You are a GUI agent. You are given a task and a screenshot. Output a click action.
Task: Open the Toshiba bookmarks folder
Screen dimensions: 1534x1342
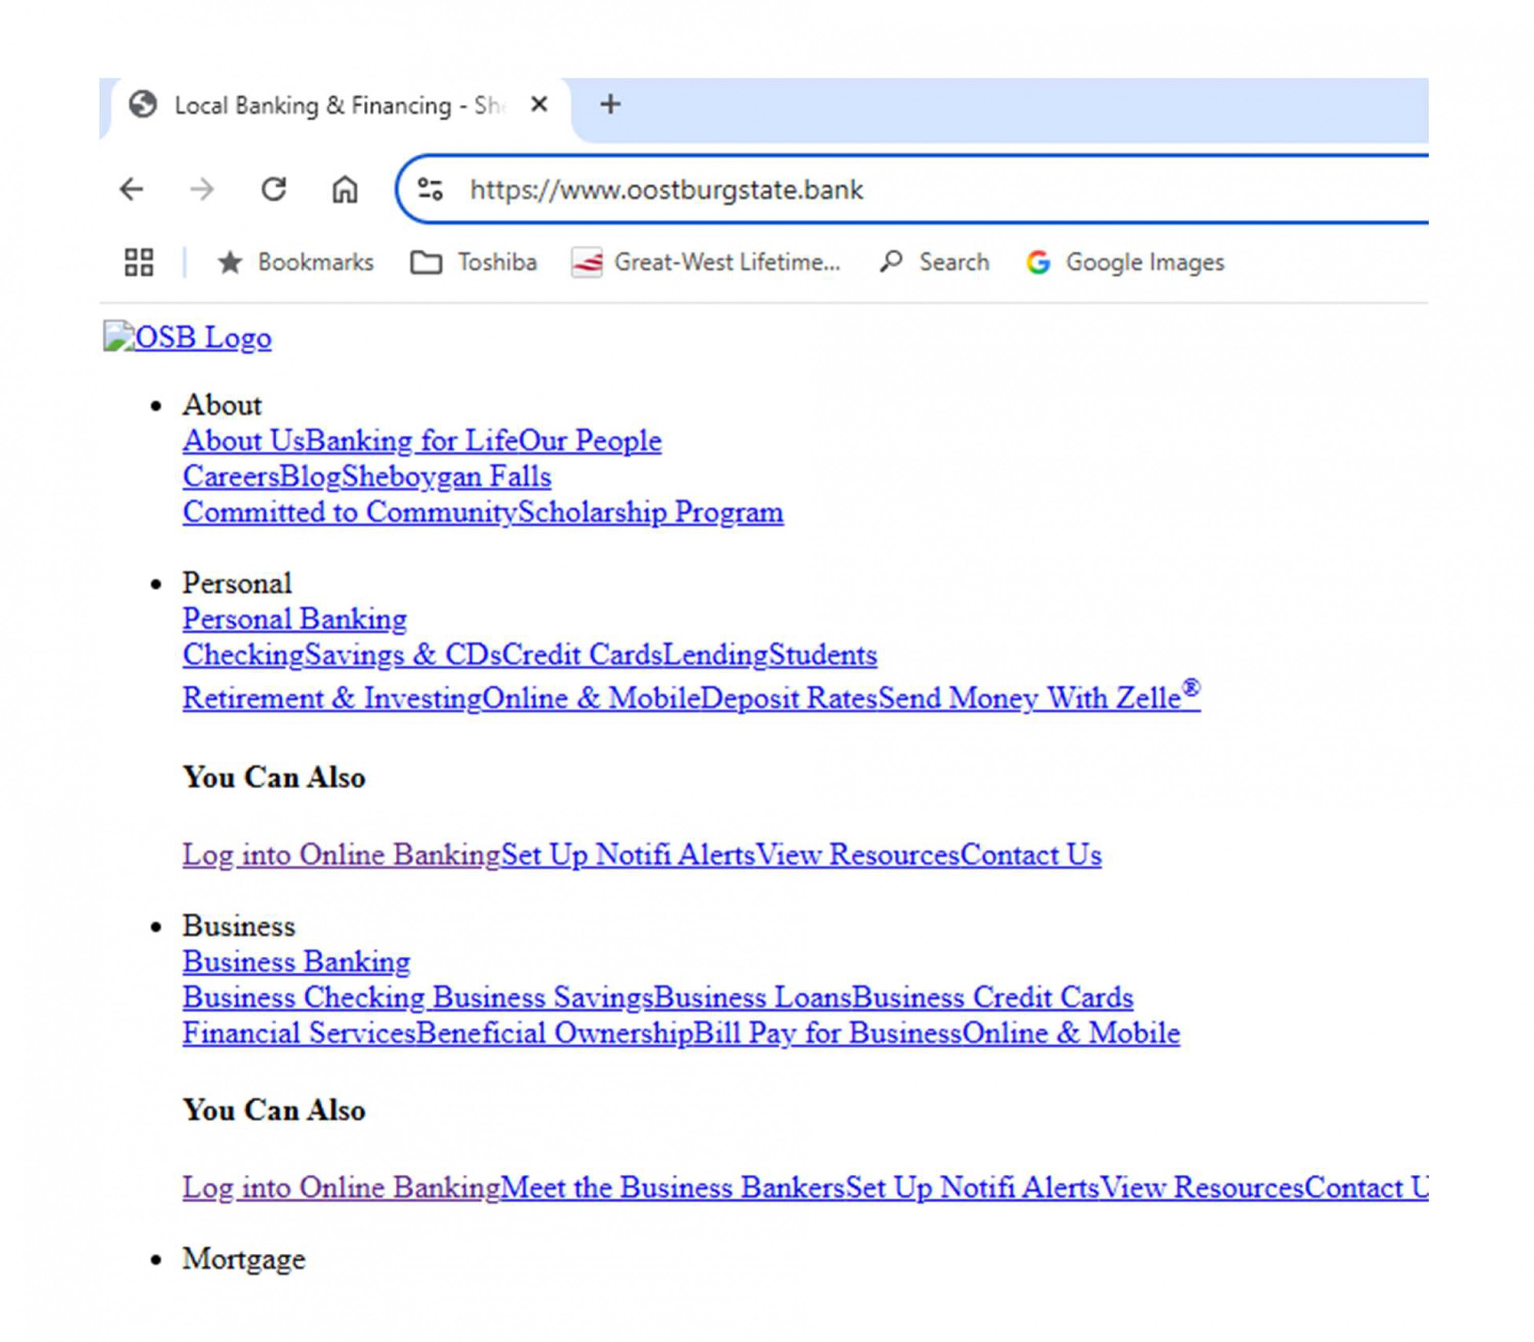(473, 262)
